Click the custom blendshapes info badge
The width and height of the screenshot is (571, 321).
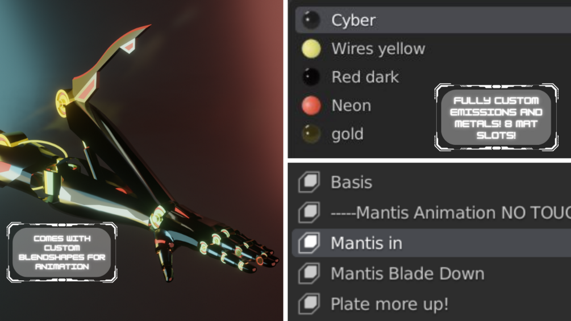(x=62, y=252)
